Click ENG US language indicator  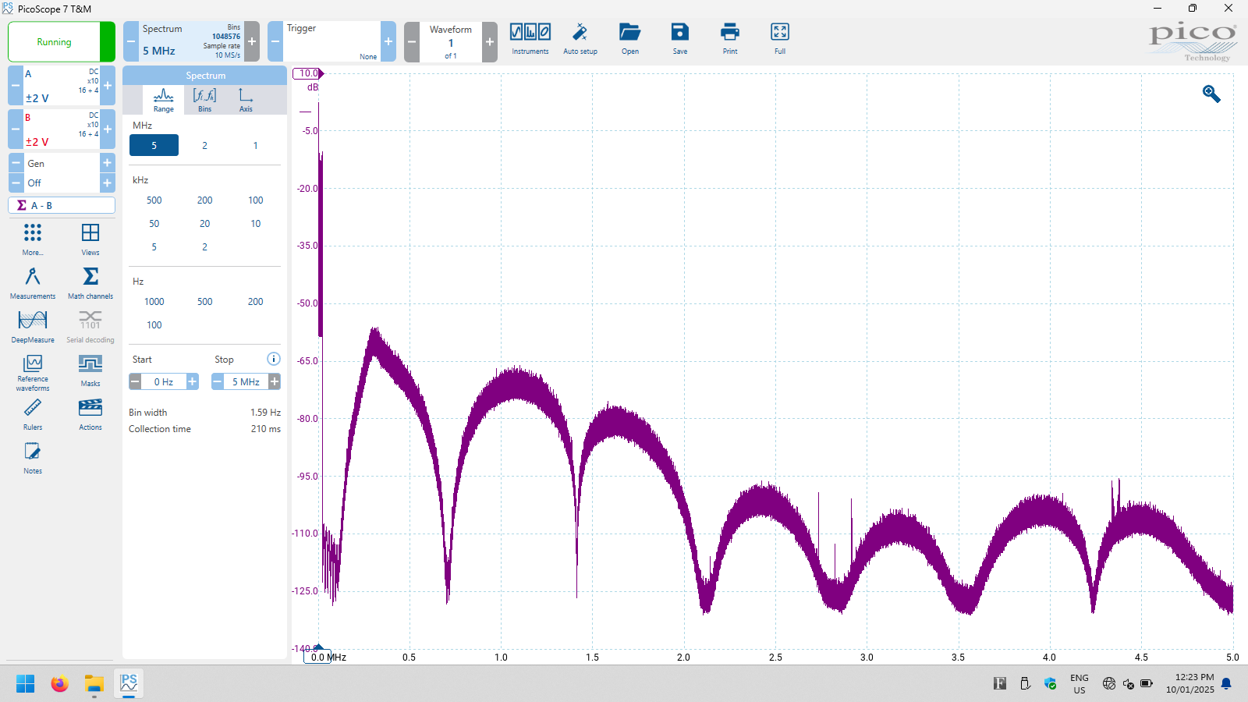point(1079,683)
